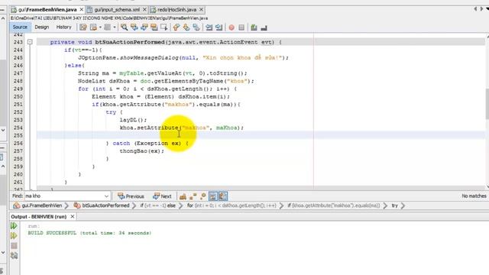This screenshot has width=489, height=275.
Task: Click Stop icon in Output panel
Action: (x=14, y=246)
